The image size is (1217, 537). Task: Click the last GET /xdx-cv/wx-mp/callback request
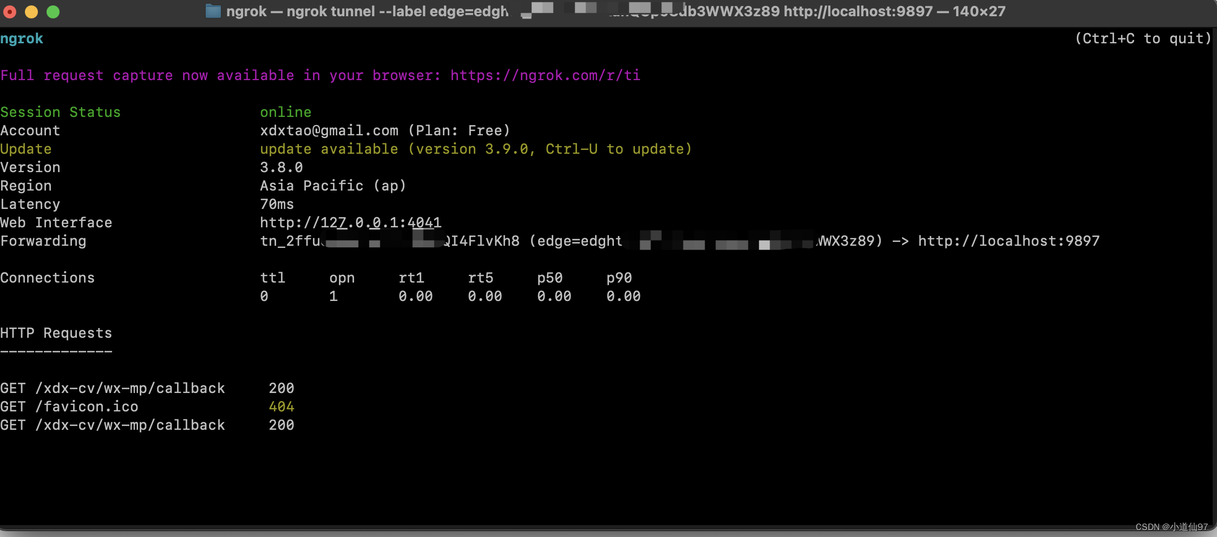point(147,425)
